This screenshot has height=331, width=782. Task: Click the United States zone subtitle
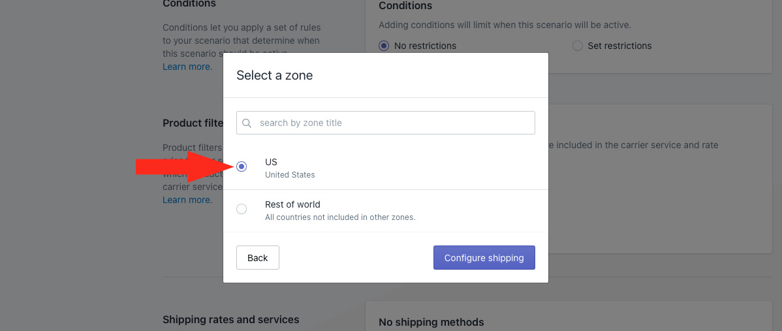290,175
